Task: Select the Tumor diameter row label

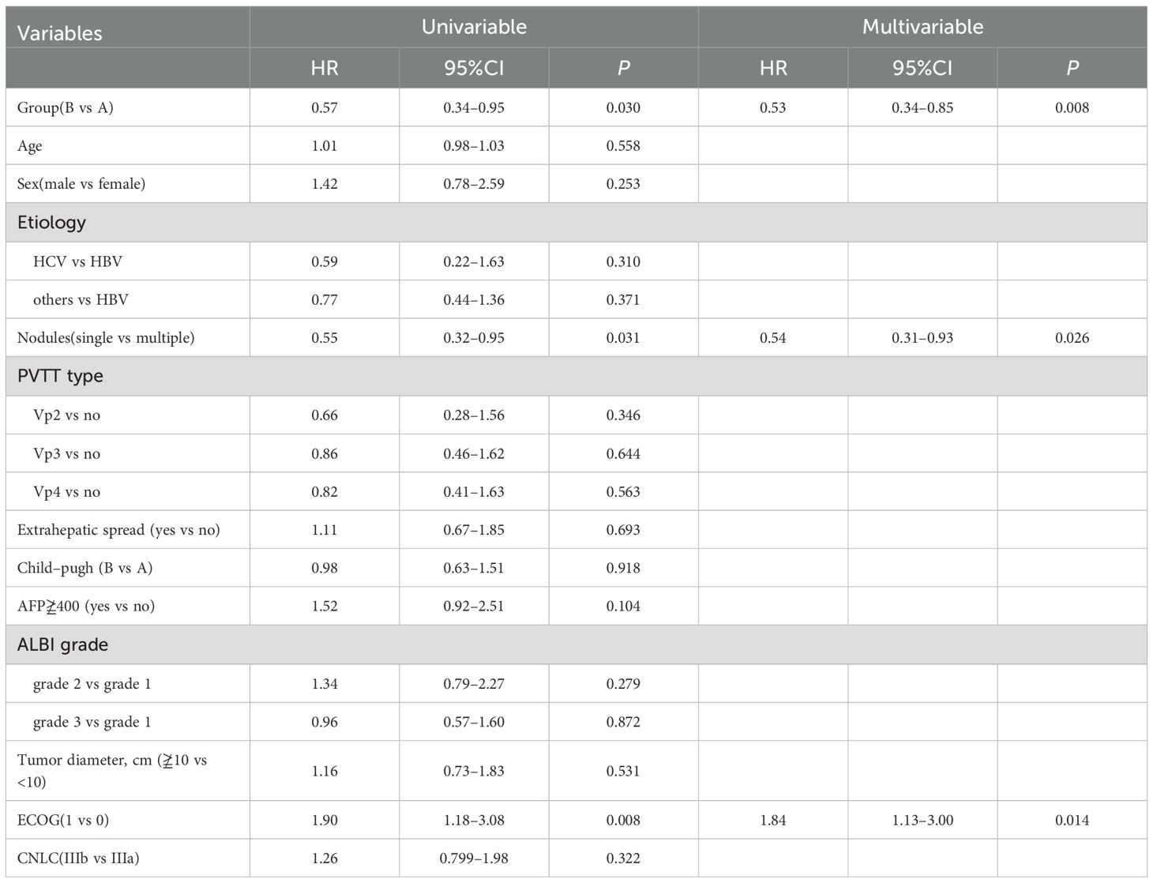Action: pyautogui.click(x=111, y=770)
